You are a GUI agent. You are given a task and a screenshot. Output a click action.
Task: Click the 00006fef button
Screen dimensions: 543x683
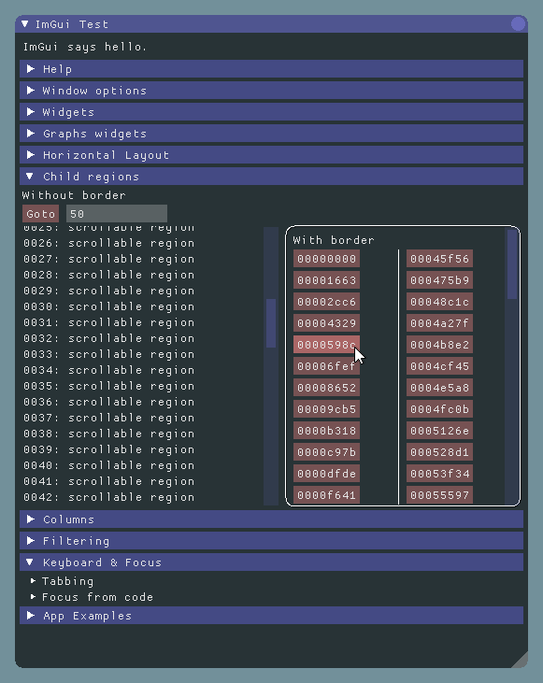(x=326, y=366)
